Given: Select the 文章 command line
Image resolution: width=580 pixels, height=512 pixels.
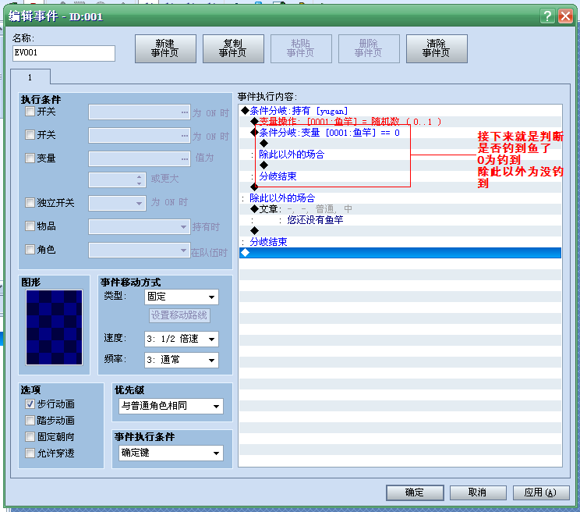Looking at the screenshot, I should 400,209.
